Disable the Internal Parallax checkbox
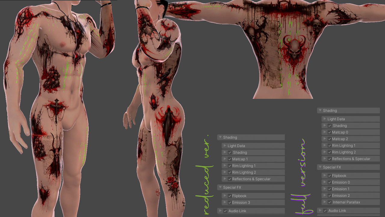This screenshot has width=385, height=217. [x=330, y=202]
